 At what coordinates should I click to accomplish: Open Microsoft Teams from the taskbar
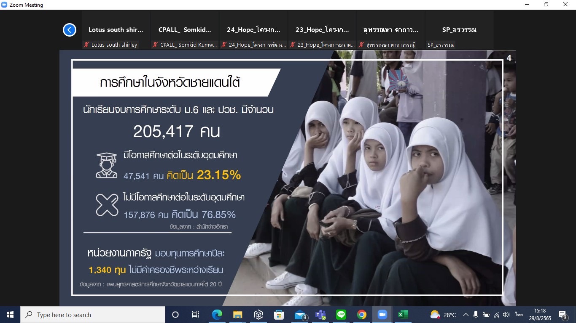[x=320, y=315]
